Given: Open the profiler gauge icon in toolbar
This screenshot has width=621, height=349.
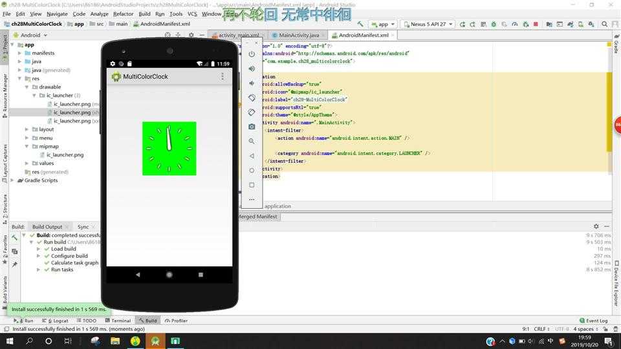Looking at the screenshot, I should tap(514, 24).
